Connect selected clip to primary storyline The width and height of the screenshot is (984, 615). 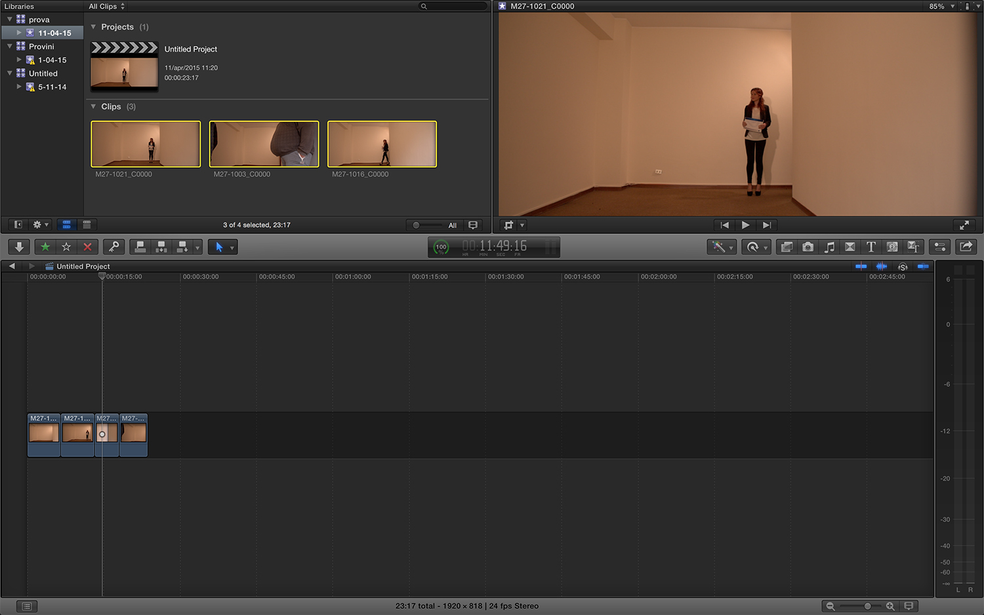tap(140, 247)
